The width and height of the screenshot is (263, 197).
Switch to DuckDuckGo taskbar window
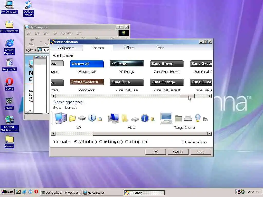point(61,192)
